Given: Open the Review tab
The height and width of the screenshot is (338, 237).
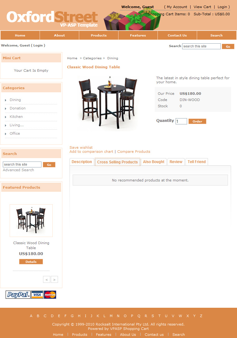Looking at the screenshot, I should 176,162.
